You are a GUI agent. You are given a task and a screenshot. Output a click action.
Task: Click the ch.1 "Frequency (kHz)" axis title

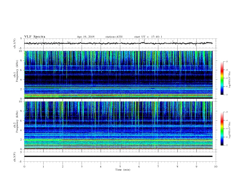click(x=17, y=70)
